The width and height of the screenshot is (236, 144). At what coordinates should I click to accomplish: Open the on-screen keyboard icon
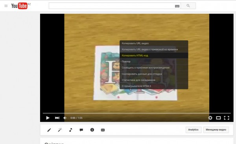point(177,6)
